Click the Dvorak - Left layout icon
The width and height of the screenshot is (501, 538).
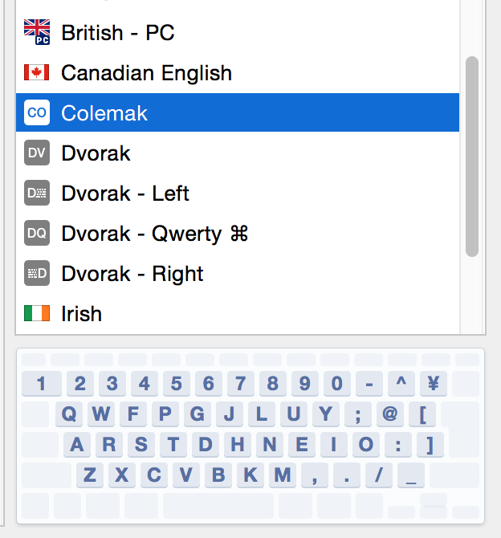click(x=37, y=194)
